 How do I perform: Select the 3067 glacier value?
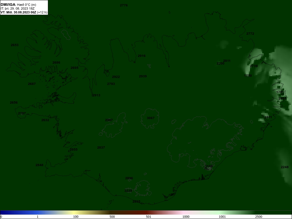tap(150, 118)
